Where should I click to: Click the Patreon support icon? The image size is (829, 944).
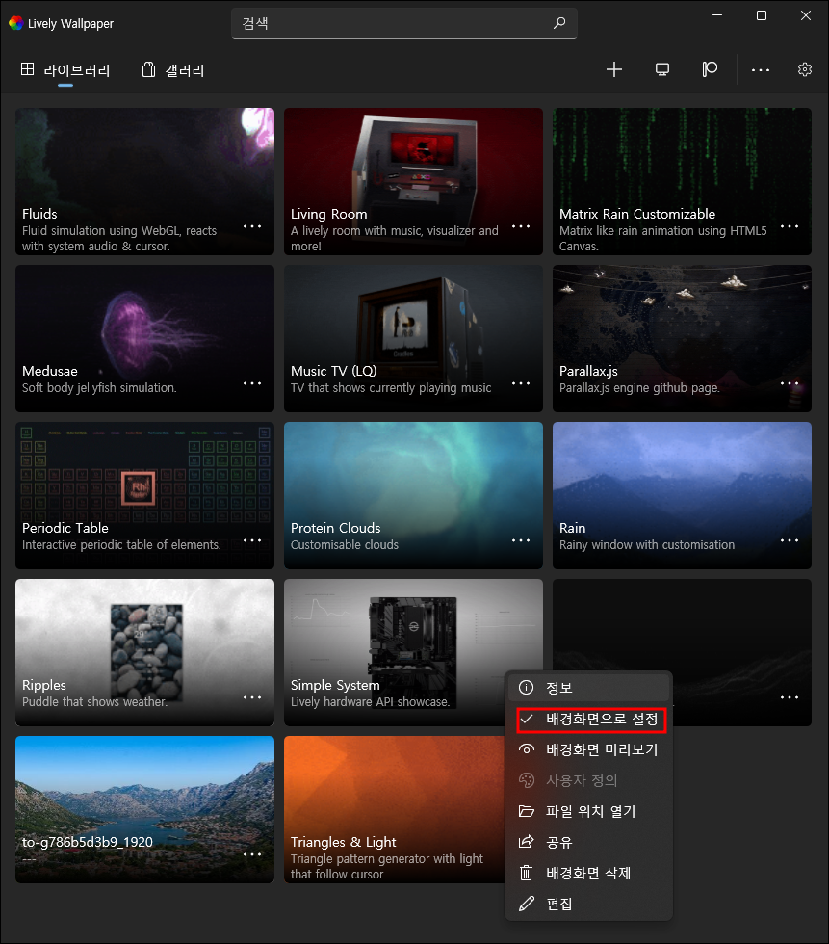(x=710, y=69)
